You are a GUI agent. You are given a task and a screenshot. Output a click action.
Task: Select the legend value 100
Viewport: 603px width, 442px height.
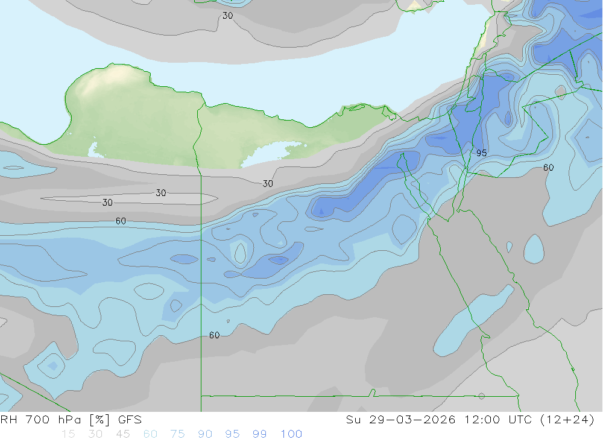(291, 434)
